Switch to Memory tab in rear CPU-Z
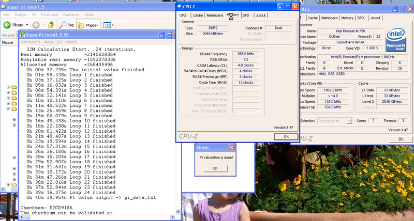This screenshot has width=414, height=221. (x=347, y=18)
